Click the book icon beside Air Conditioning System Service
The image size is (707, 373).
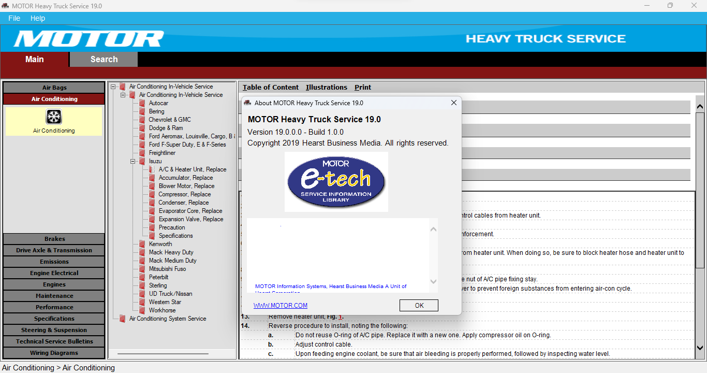click(x=123, y=319)
